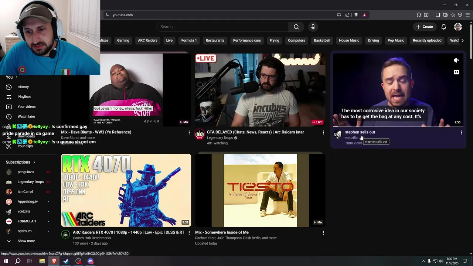Select the House Music category chip
The width and height of the screenshot is (473, 266).
tap(349, 40)
